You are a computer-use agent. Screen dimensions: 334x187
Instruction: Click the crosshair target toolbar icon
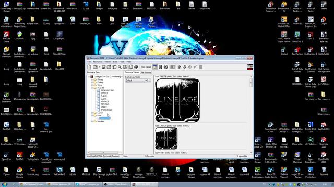point(190,67)
